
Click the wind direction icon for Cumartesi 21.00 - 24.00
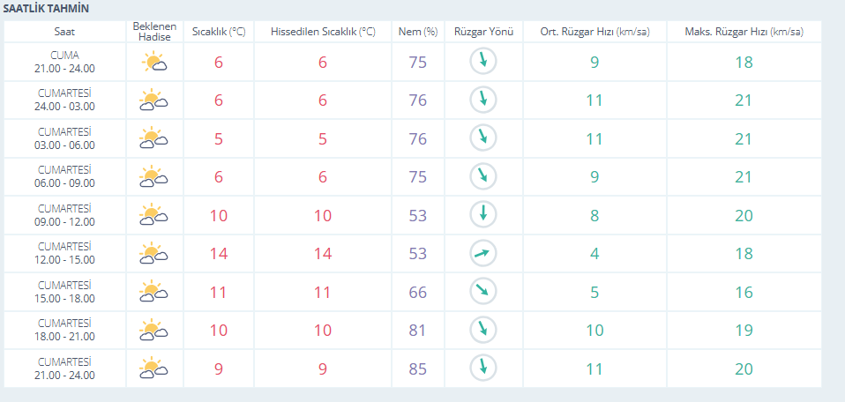point(482,368)
